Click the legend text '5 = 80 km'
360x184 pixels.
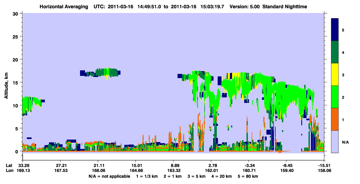click(248, 176)
